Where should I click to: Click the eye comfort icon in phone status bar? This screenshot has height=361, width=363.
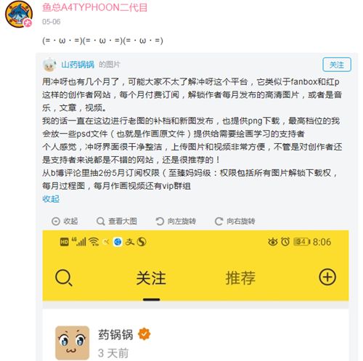click(273, 242)
